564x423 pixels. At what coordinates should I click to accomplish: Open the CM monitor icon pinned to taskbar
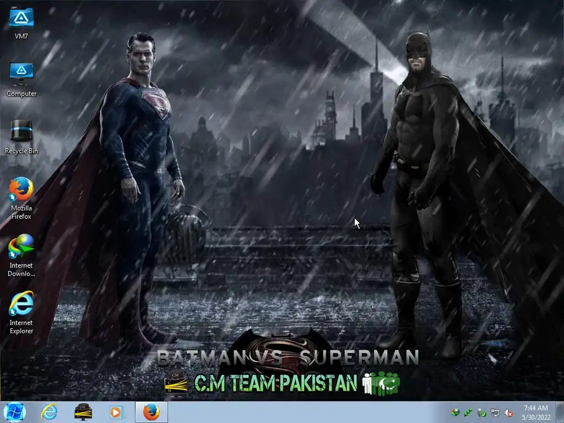tap(83, 412)
